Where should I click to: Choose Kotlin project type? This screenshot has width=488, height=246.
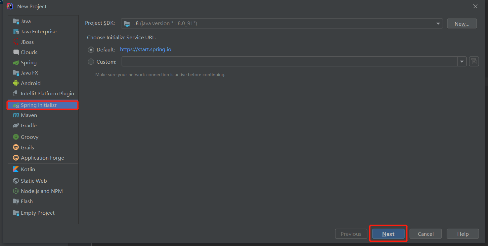pos(43,169)
